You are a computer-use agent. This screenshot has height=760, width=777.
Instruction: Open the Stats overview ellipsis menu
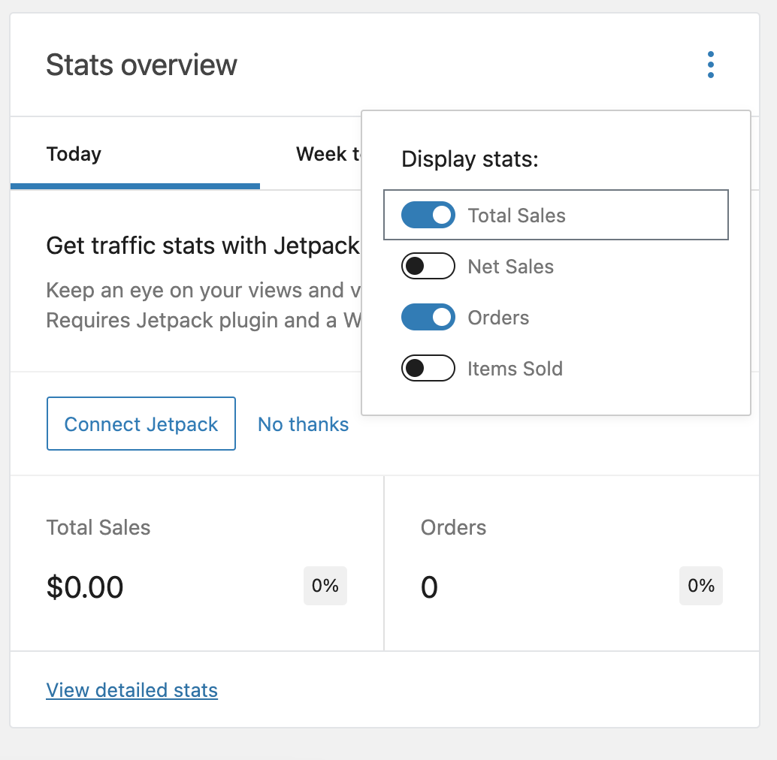pos(710,65)
